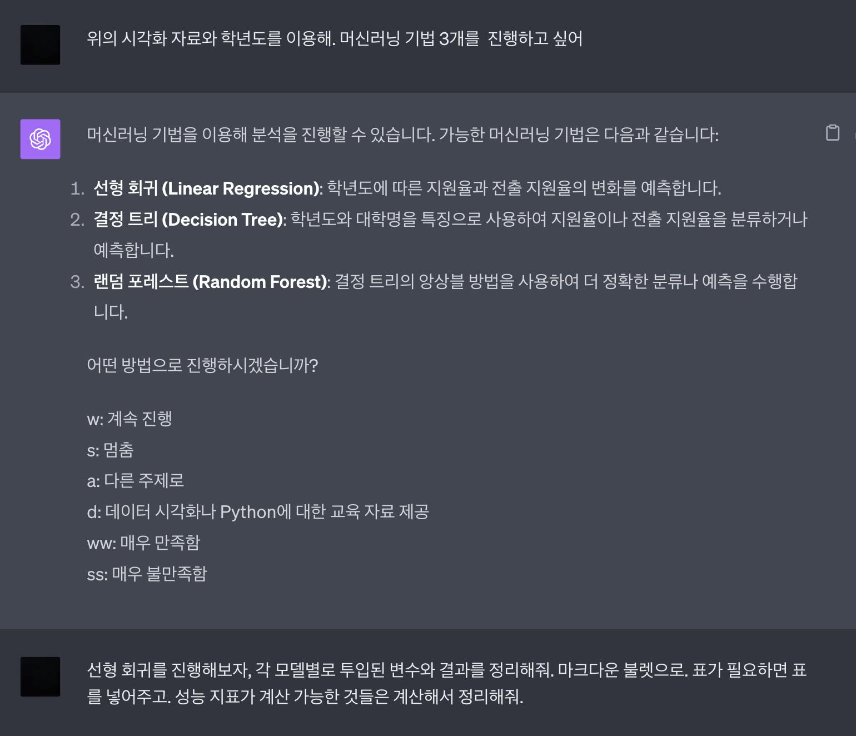Click the 'a: 다른 주제로' option line
Image resolution: width=856 pixels, height=736 pixels.
pyautogui.click(x=135, y=480)
